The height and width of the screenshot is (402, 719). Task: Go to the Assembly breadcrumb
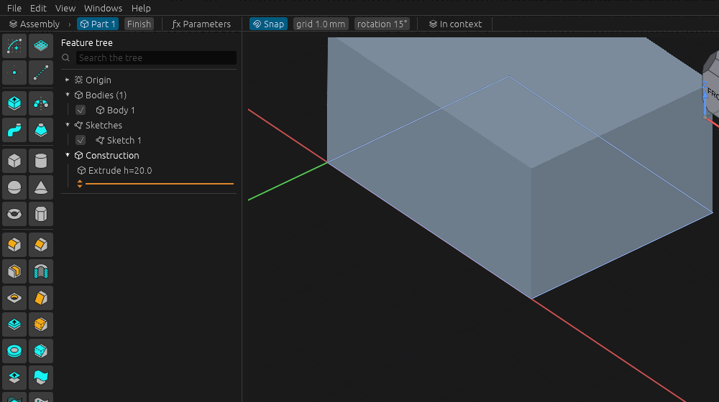(35, 24)
